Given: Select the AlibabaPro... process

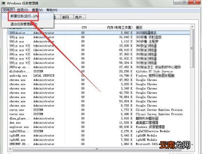Looking at the screenshot, I should point(19,71).
